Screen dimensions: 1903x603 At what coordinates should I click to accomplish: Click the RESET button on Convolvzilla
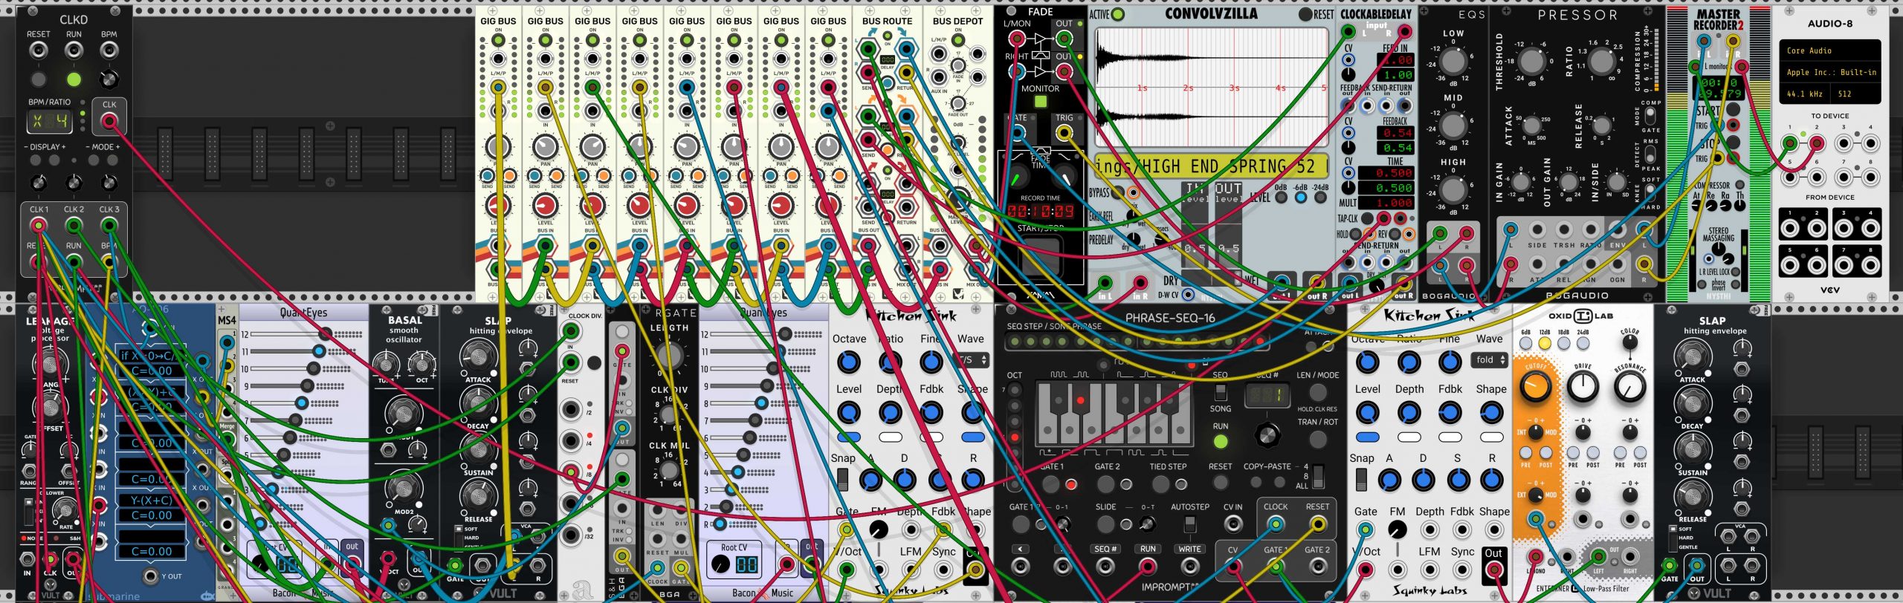click(1305, 14)
